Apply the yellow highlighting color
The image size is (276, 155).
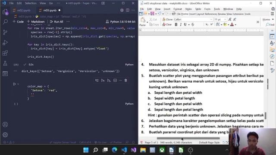click(225, 25)
